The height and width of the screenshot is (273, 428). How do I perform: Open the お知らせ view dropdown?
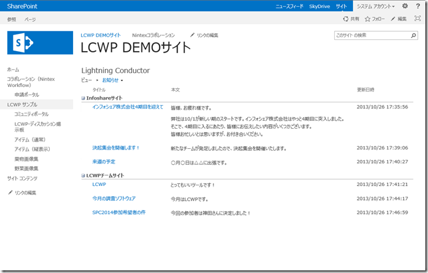112,80
